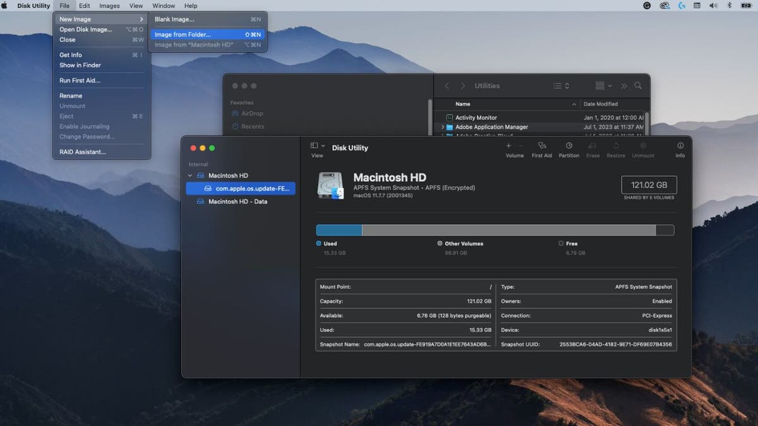
Task: Click the 121.02 GB capacity box
Action: 649,185
